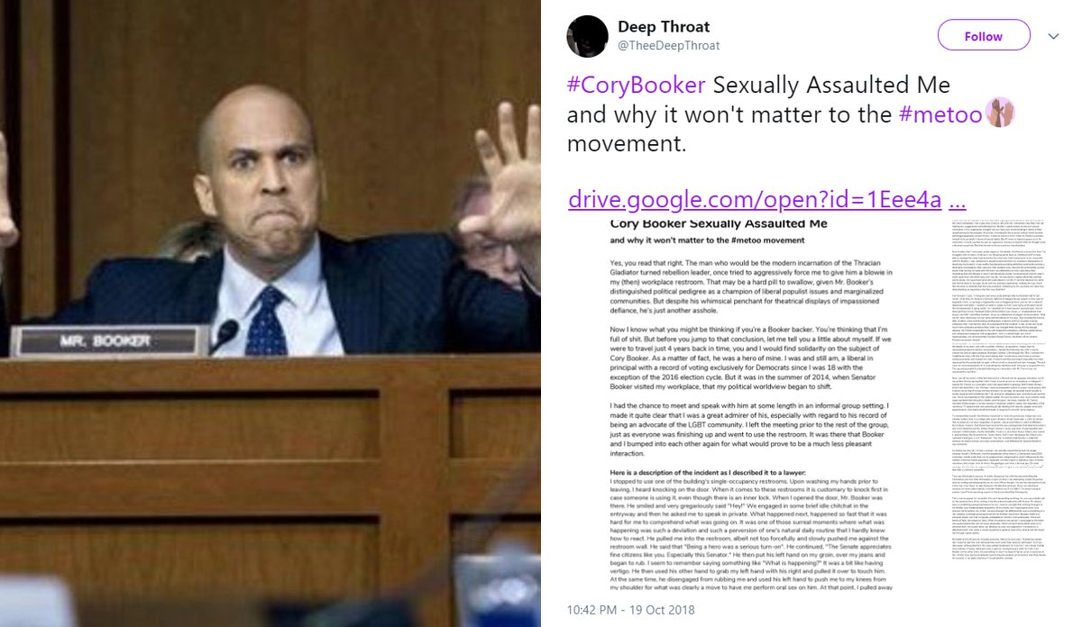1082x627 pixels.
Task: Open the @TheeDeepThroat handle link
Action: pos(668,45)
